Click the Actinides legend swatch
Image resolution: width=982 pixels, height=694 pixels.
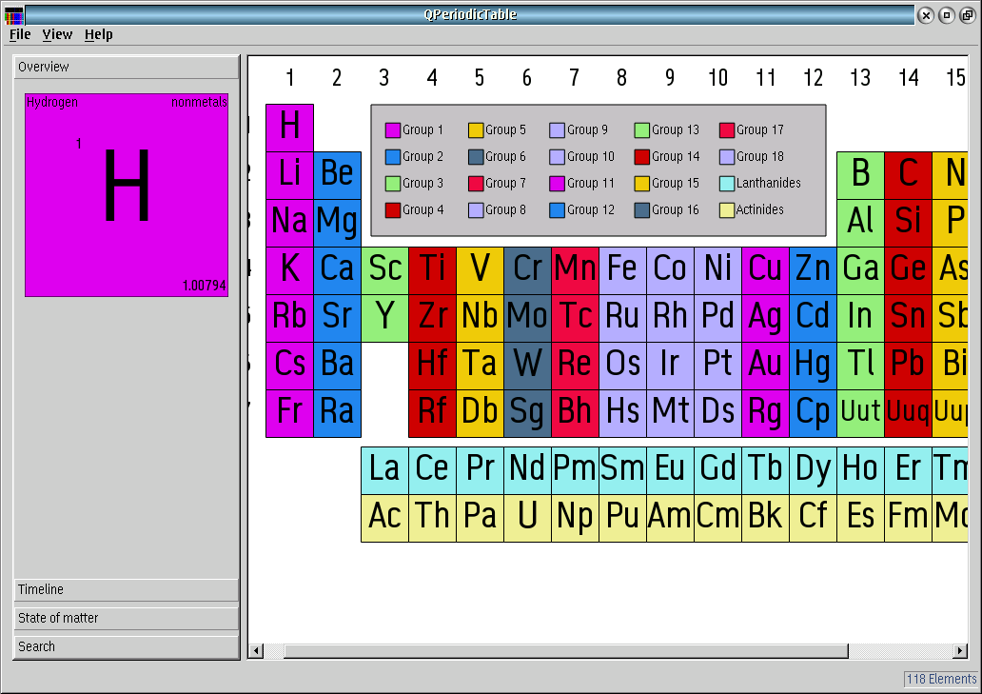point(727,209)
